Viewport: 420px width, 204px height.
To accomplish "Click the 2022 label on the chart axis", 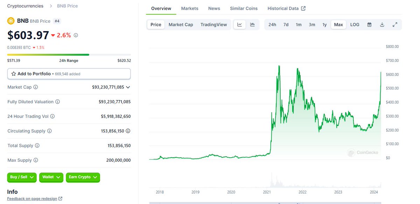I will pos(302,192).
